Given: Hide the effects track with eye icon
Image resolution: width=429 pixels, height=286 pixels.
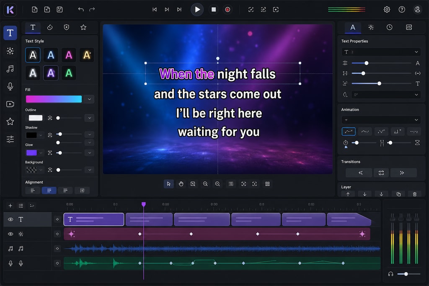Looking at the screenshot, I should point(10,234).
